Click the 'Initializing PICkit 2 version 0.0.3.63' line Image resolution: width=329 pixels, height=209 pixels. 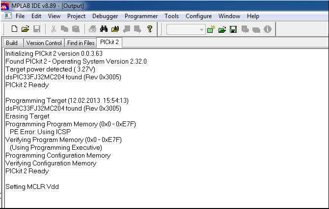tap(54, 53)
